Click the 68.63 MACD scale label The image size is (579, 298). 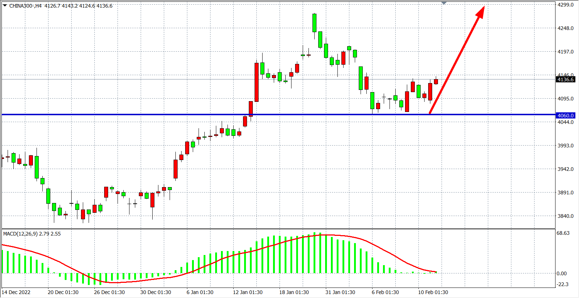[563, 233]
